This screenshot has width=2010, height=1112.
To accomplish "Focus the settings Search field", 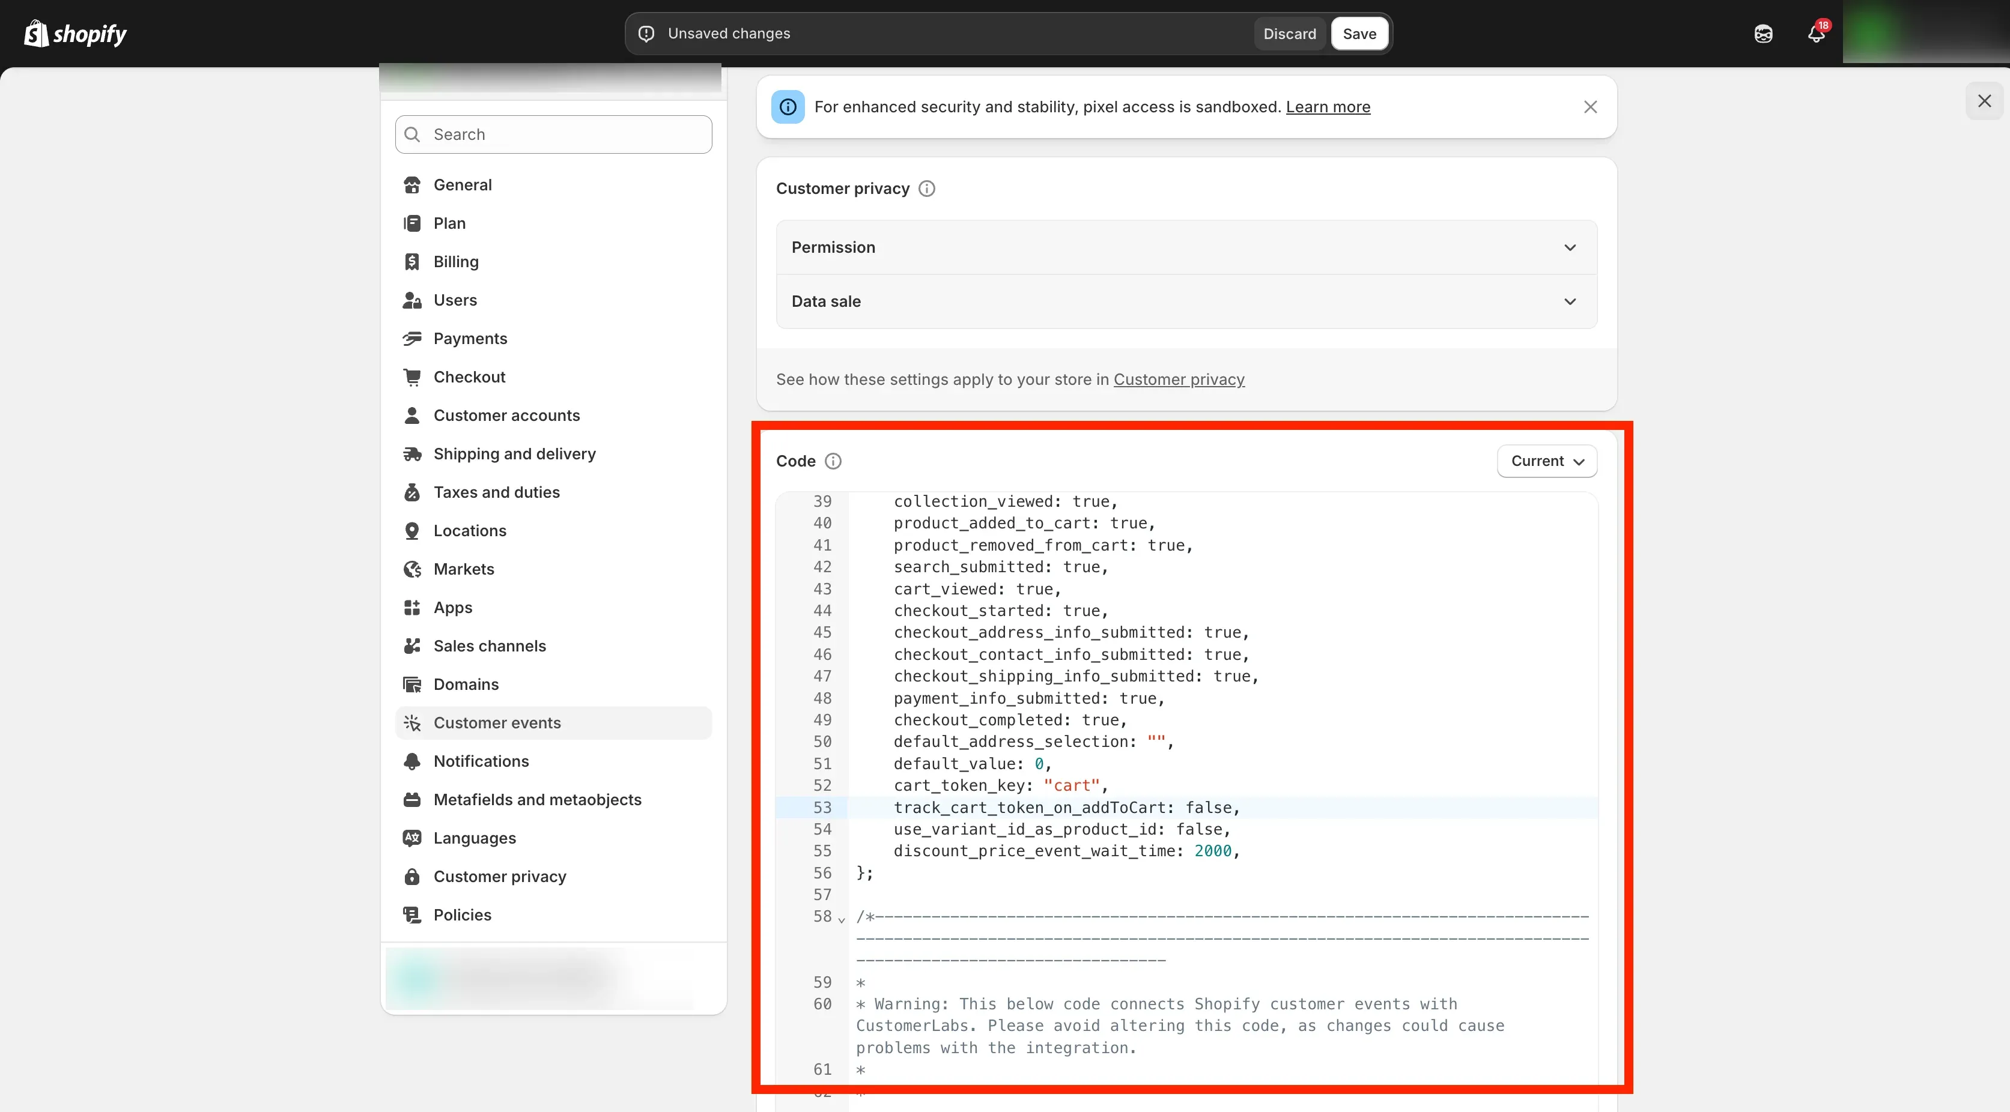I will pyautogui.click(x=553, y=134).
